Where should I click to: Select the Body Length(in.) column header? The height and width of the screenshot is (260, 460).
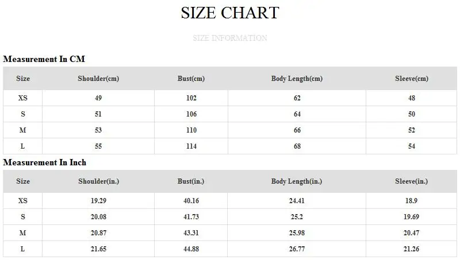(x=297, y=181)
